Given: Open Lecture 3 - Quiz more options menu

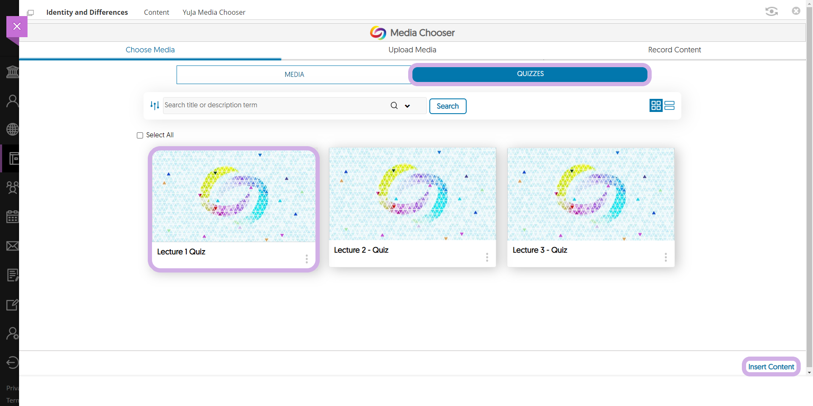Looking at the screenshot, I should pos(666,257).
